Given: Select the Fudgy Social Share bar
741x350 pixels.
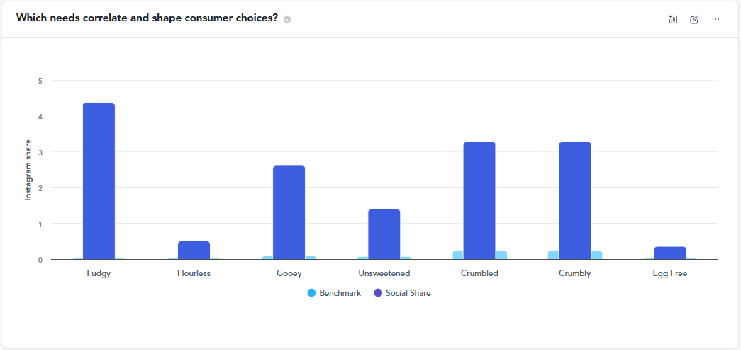Looking at the screenshot, I should 99,181.
